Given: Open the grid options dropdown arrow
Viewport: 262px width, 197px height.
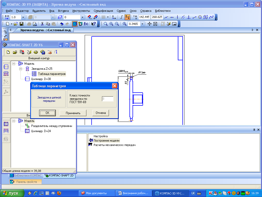Looking at the screenshot, I should pos(108,17).
